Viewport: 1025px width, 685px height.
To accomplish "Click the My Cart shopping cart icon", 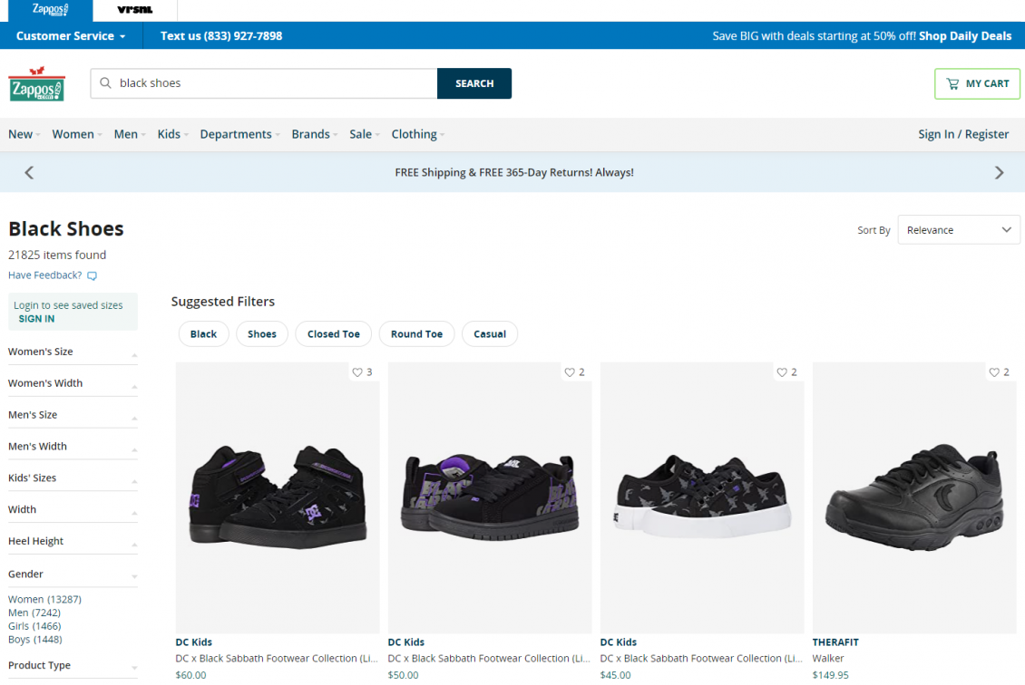I will click(x=954, y=83).
